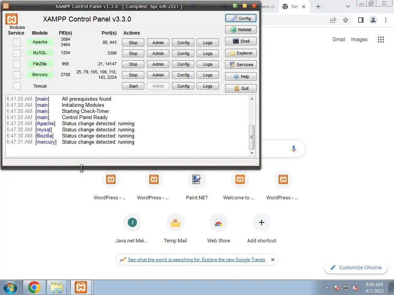
Task: Open MySQL Config menu
Action: click(x=183, y=53)
